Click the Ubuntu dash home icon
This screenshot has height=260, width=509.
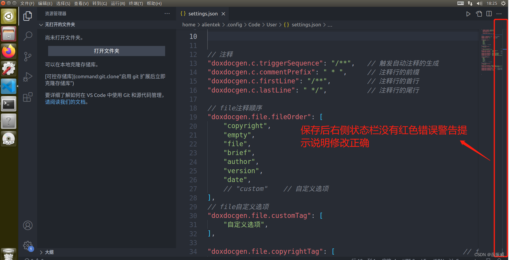pos(9,16)
